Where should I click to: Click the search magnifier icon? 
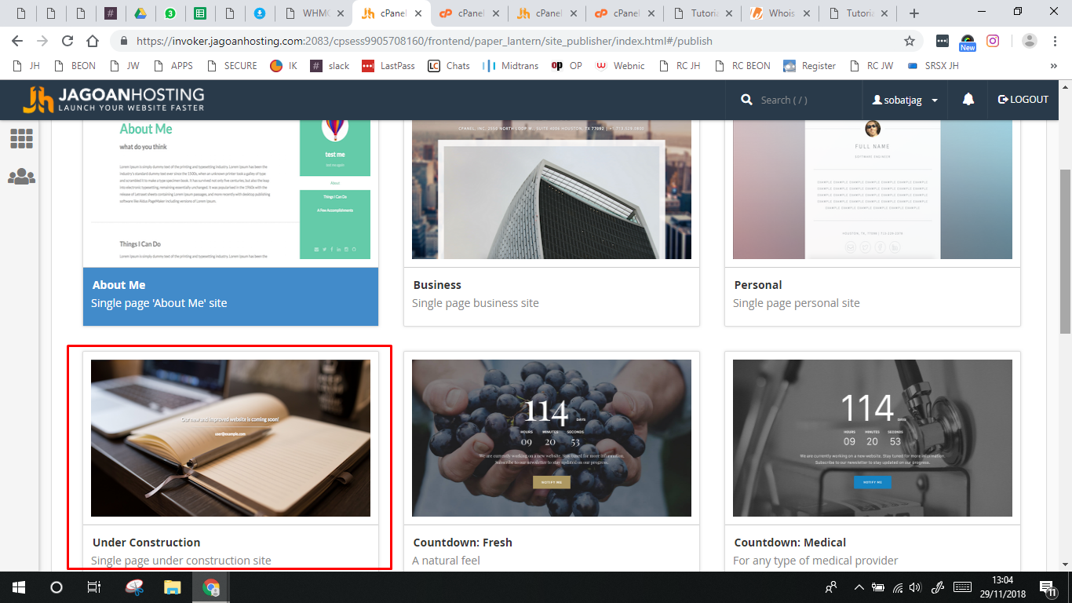[746, 100]
